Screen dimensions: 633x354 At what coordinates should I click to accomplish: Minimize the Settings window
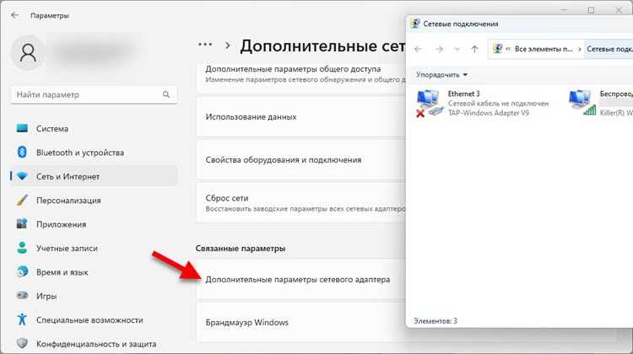coord(564,9)
